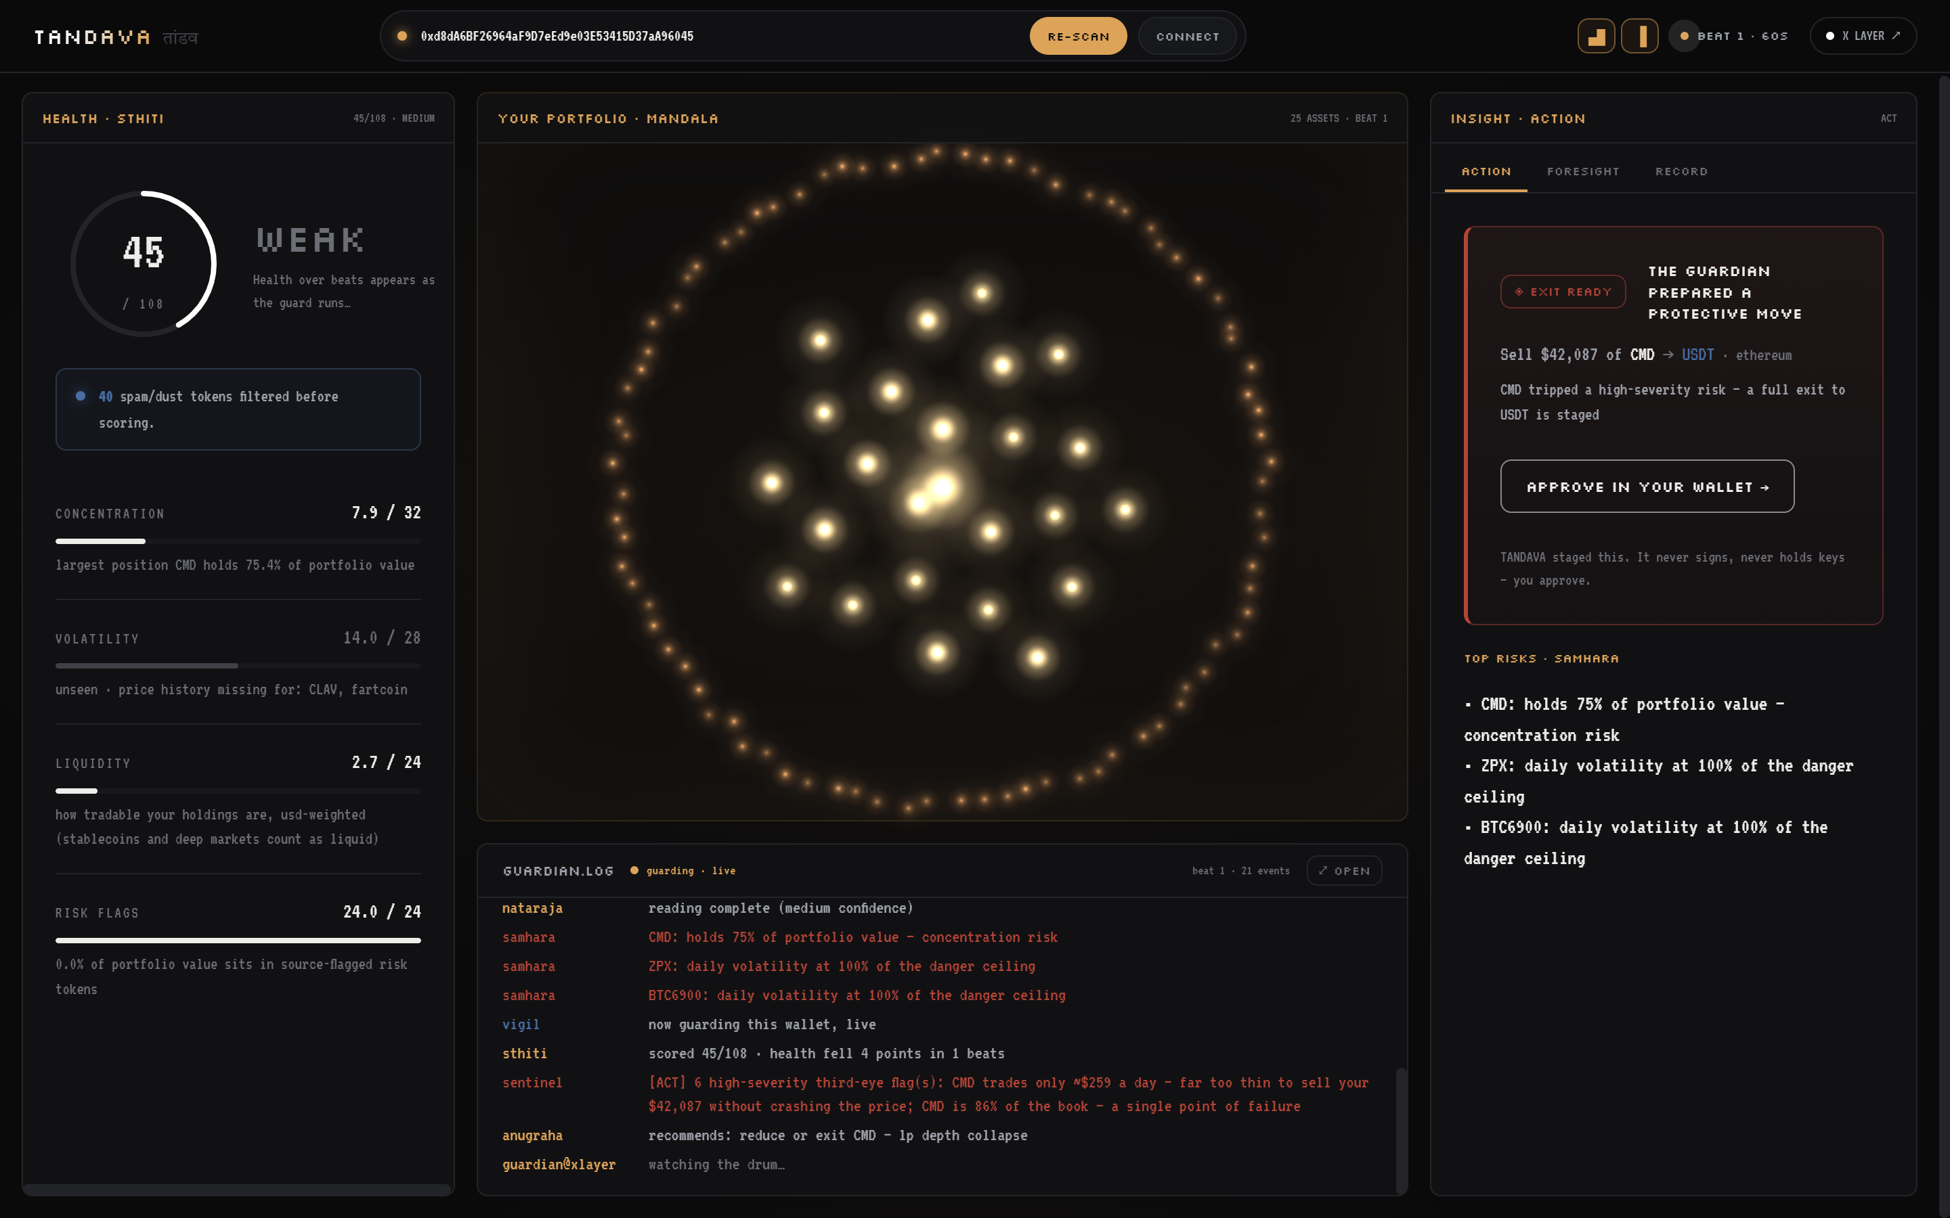
Task: Click the WEAK health rating heading
Action: pos(310,240)
